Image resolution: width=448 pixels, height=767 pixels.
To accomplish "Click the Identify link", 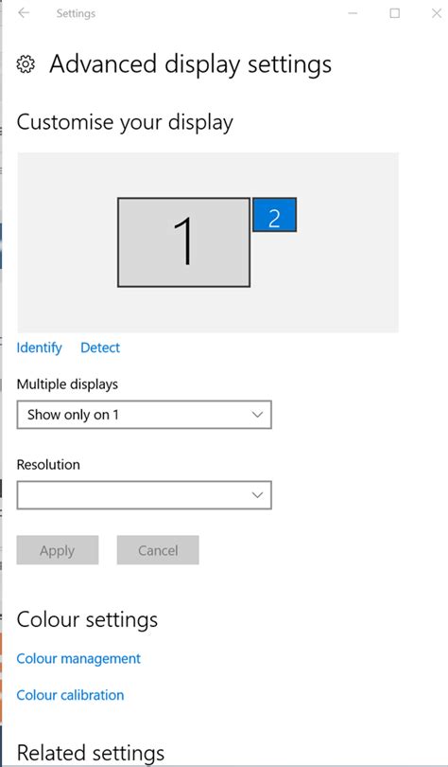I will pyautogui.click(x=39, y=348).
